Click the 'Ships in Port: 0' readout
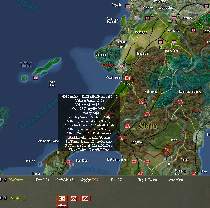210x208 pixels. (147, 180)
